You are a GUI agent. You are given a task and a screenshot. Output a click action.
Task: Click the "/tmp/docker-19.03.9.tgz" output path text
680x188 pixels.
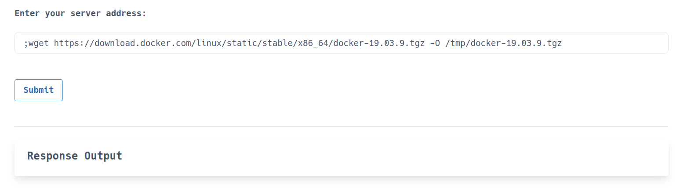click(x=504, y=43)
